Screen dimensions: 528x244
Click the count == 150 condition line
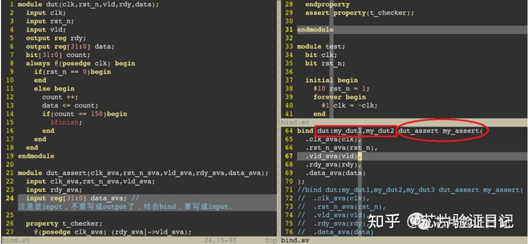tap(85, 114)
